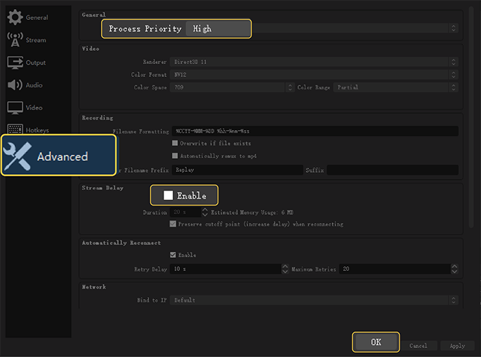The height and width of the screenshot is (357, 481).
Task: Toggle Overwrite if file exists
Action: (175, 144)
